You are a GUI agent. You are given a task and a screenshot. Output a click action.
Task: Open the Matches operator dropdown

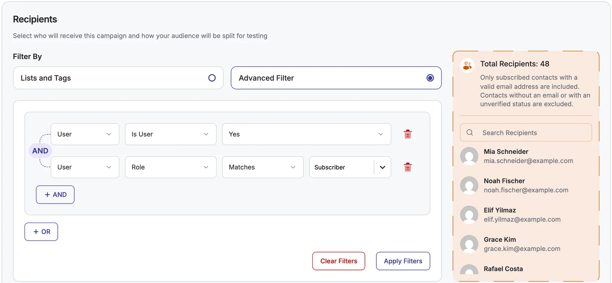(x=263, y=167)
